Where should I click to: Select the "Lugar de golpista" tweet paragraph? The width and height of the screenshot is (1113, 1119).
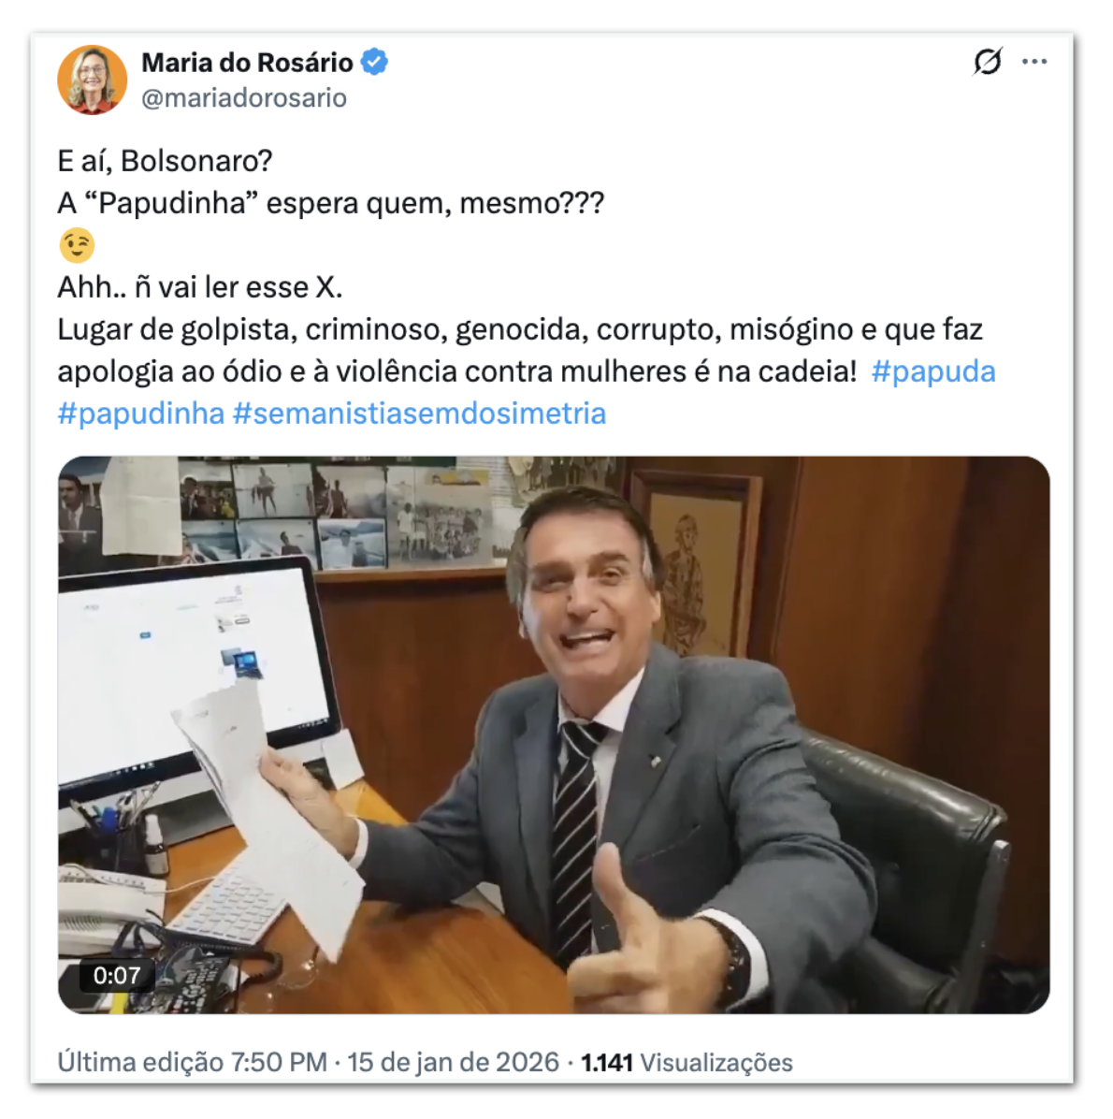point(527,351)
